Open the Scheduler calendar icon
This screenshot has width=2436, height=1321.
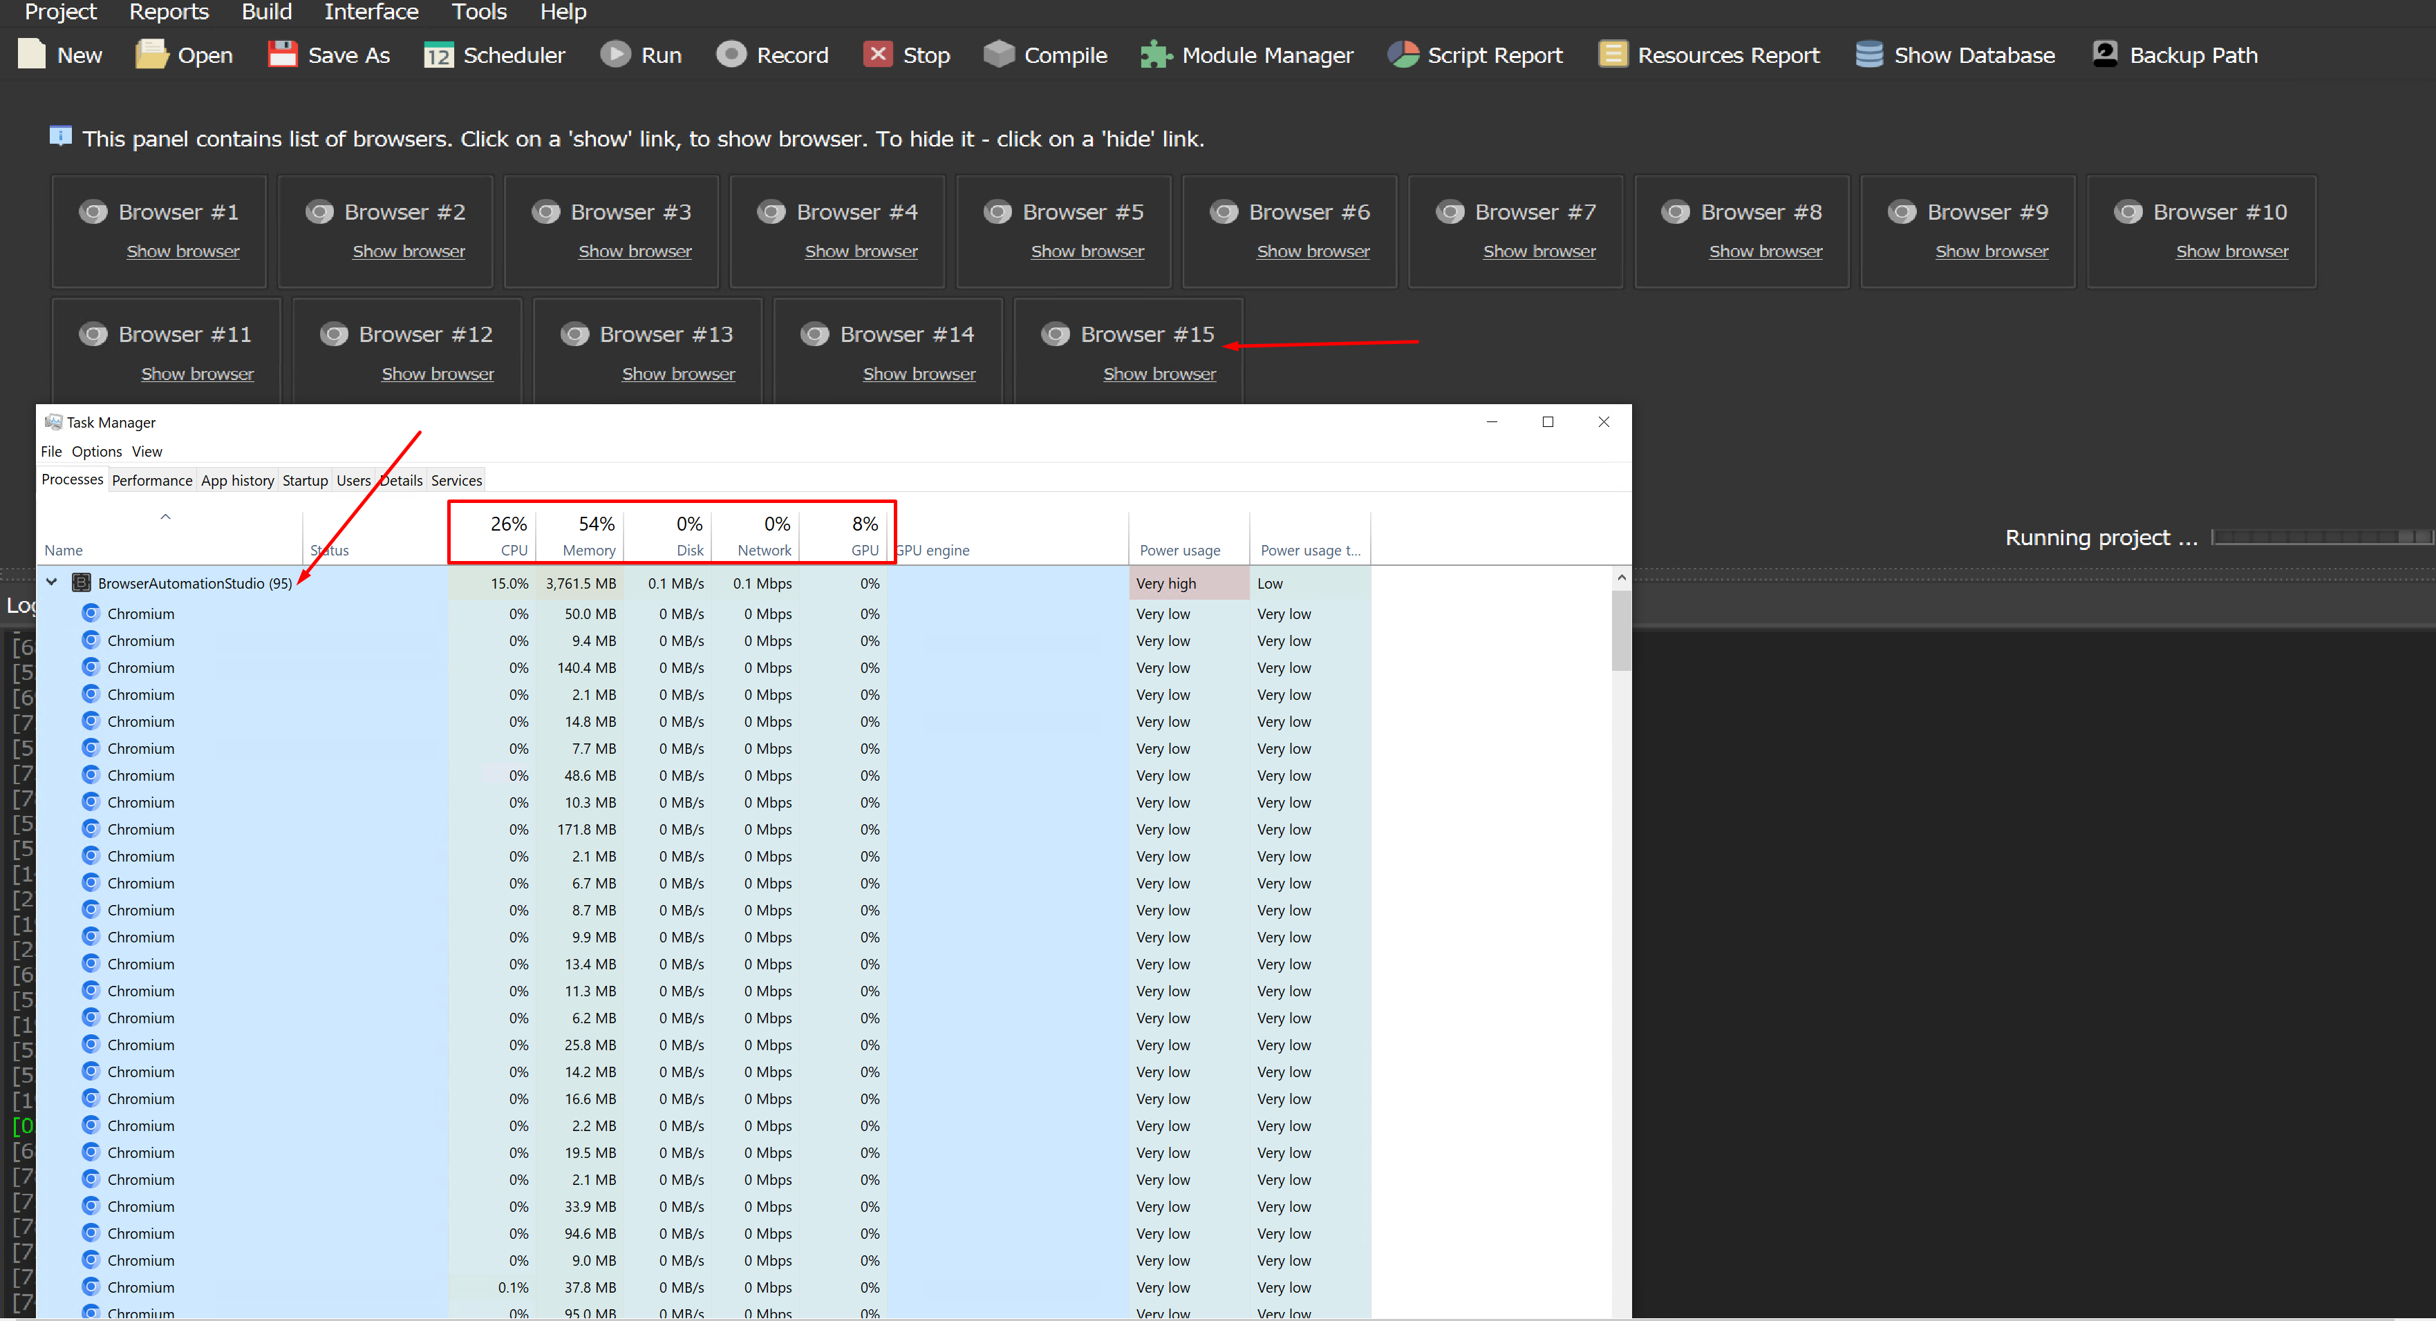[438, 55]
